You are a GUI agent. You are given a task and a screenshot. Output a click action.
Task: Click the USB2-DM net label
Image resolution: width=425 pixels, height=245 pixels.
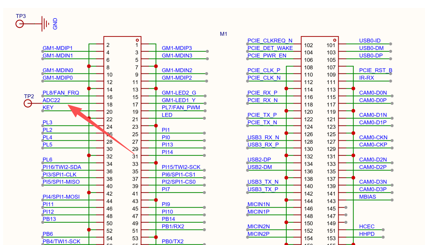[x=260, y=167]
